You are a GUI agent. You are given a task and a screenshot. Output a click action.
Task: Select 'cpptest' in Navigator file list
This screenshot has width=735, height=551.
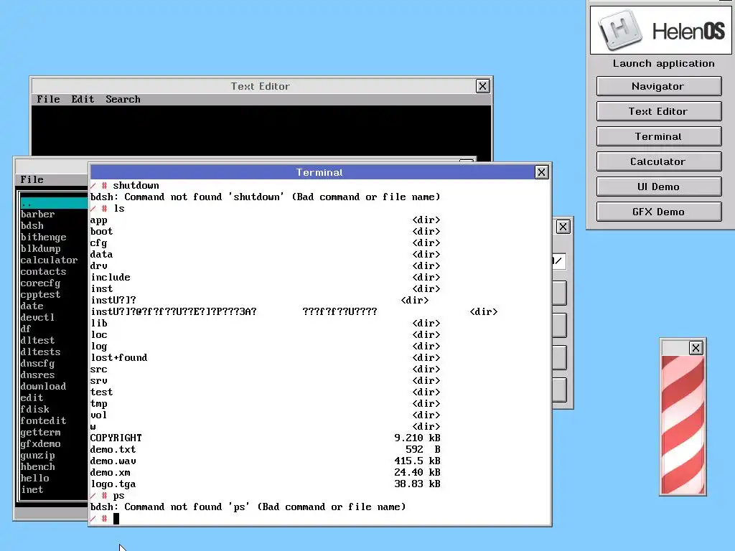40,295
